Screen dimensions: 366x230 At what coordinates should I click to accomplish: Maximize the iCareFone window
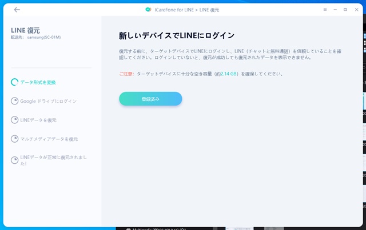point(345,10)
